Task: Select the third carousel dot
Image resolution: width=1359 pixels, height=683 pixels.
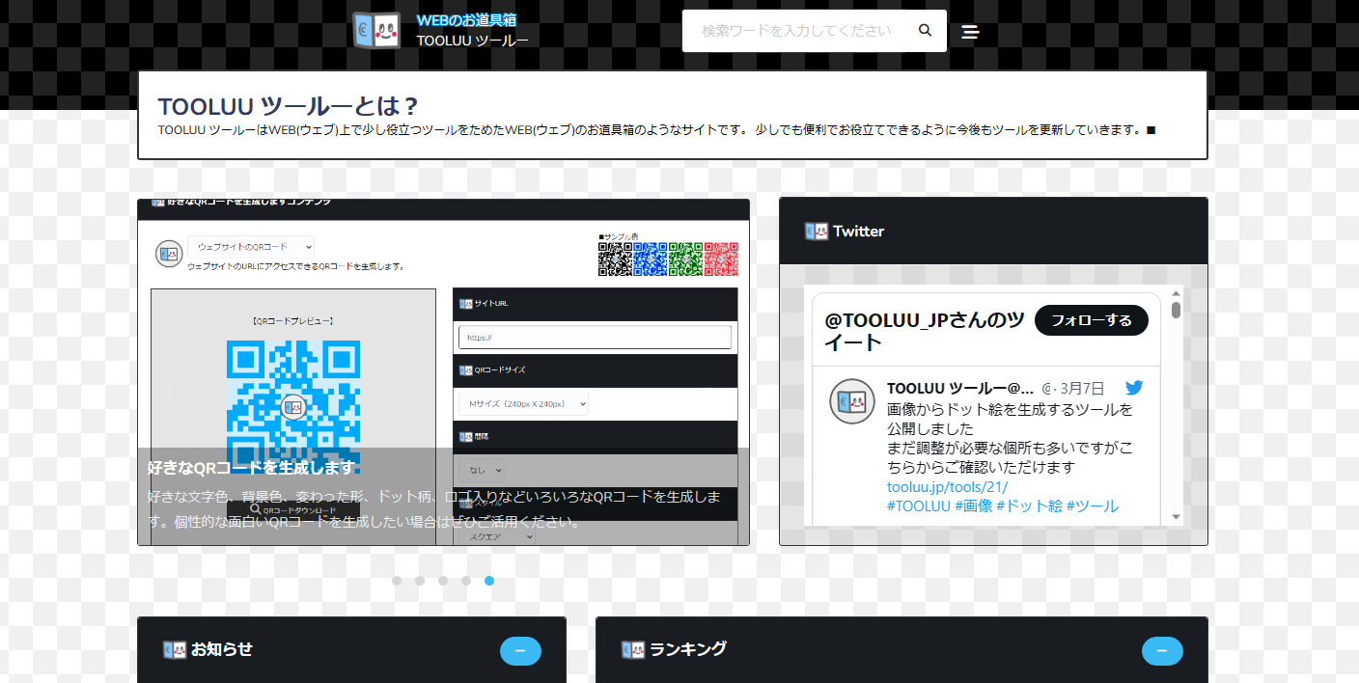Action: (443, 581)
